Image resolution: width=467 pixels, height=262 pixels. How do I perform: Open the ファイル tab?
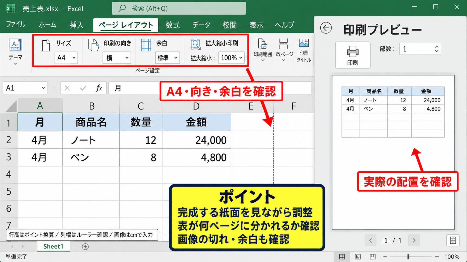16,25
